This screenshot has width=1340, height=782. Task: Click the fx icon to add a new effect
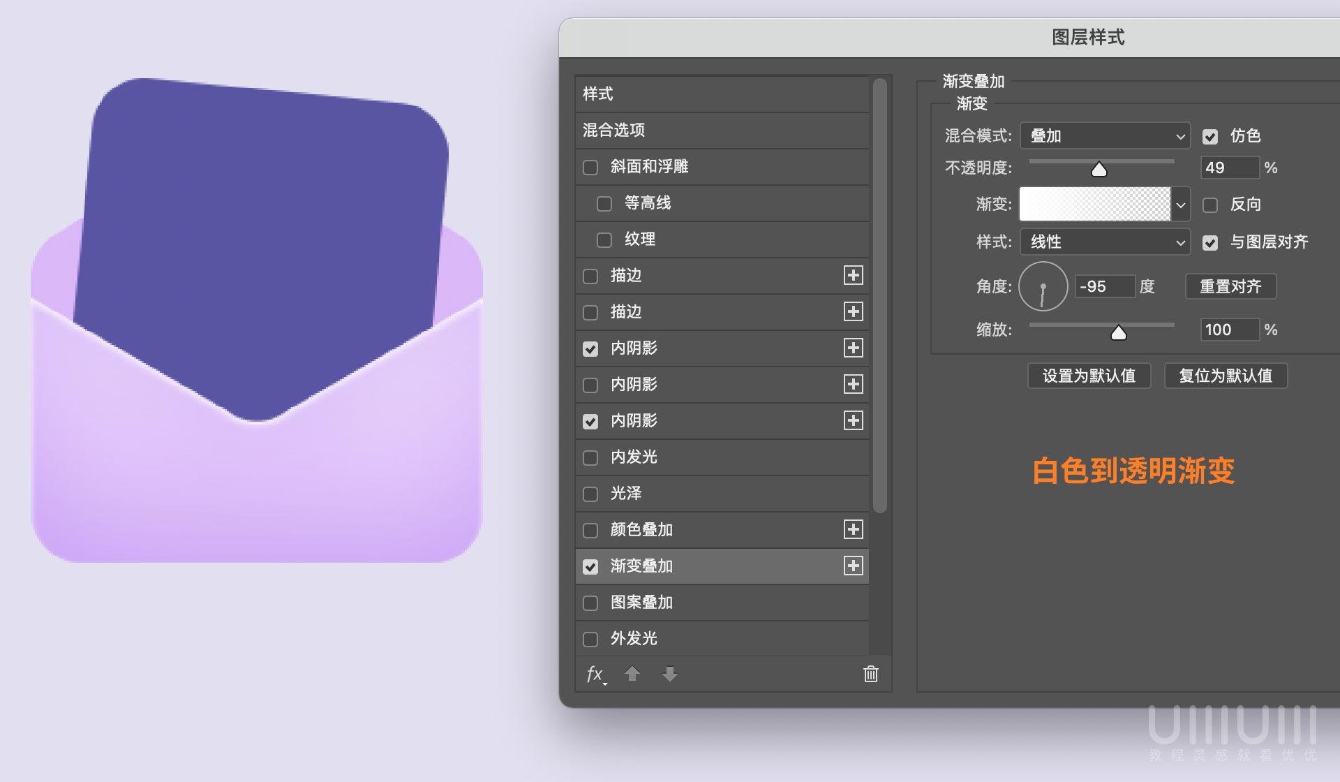coord(594,674)
